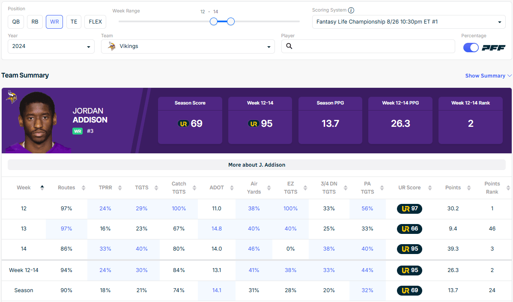Click the Scoring System info icon
Screen dimensions: 513x302
click(x=351, y=10)
